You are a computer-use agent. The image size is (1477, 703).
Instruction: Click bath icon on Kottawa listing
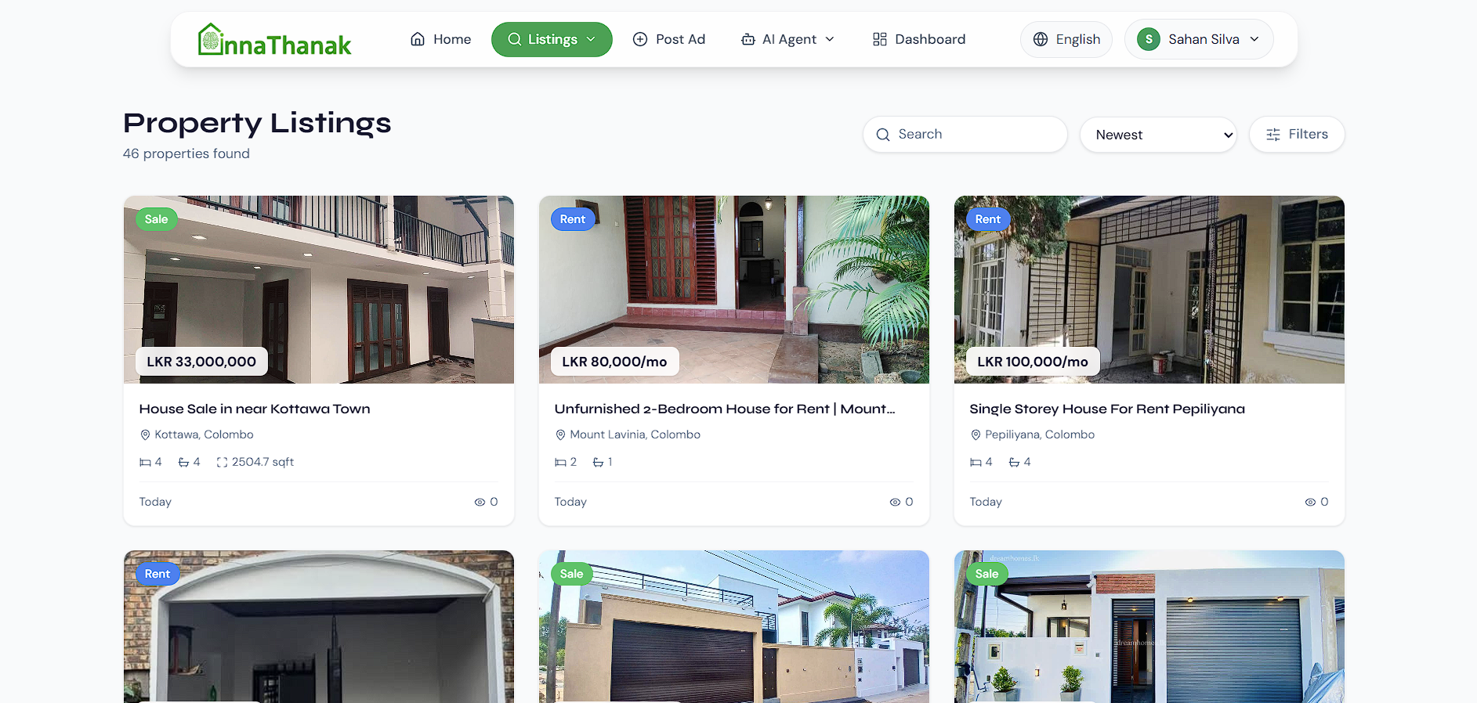(x=183, y=463)
